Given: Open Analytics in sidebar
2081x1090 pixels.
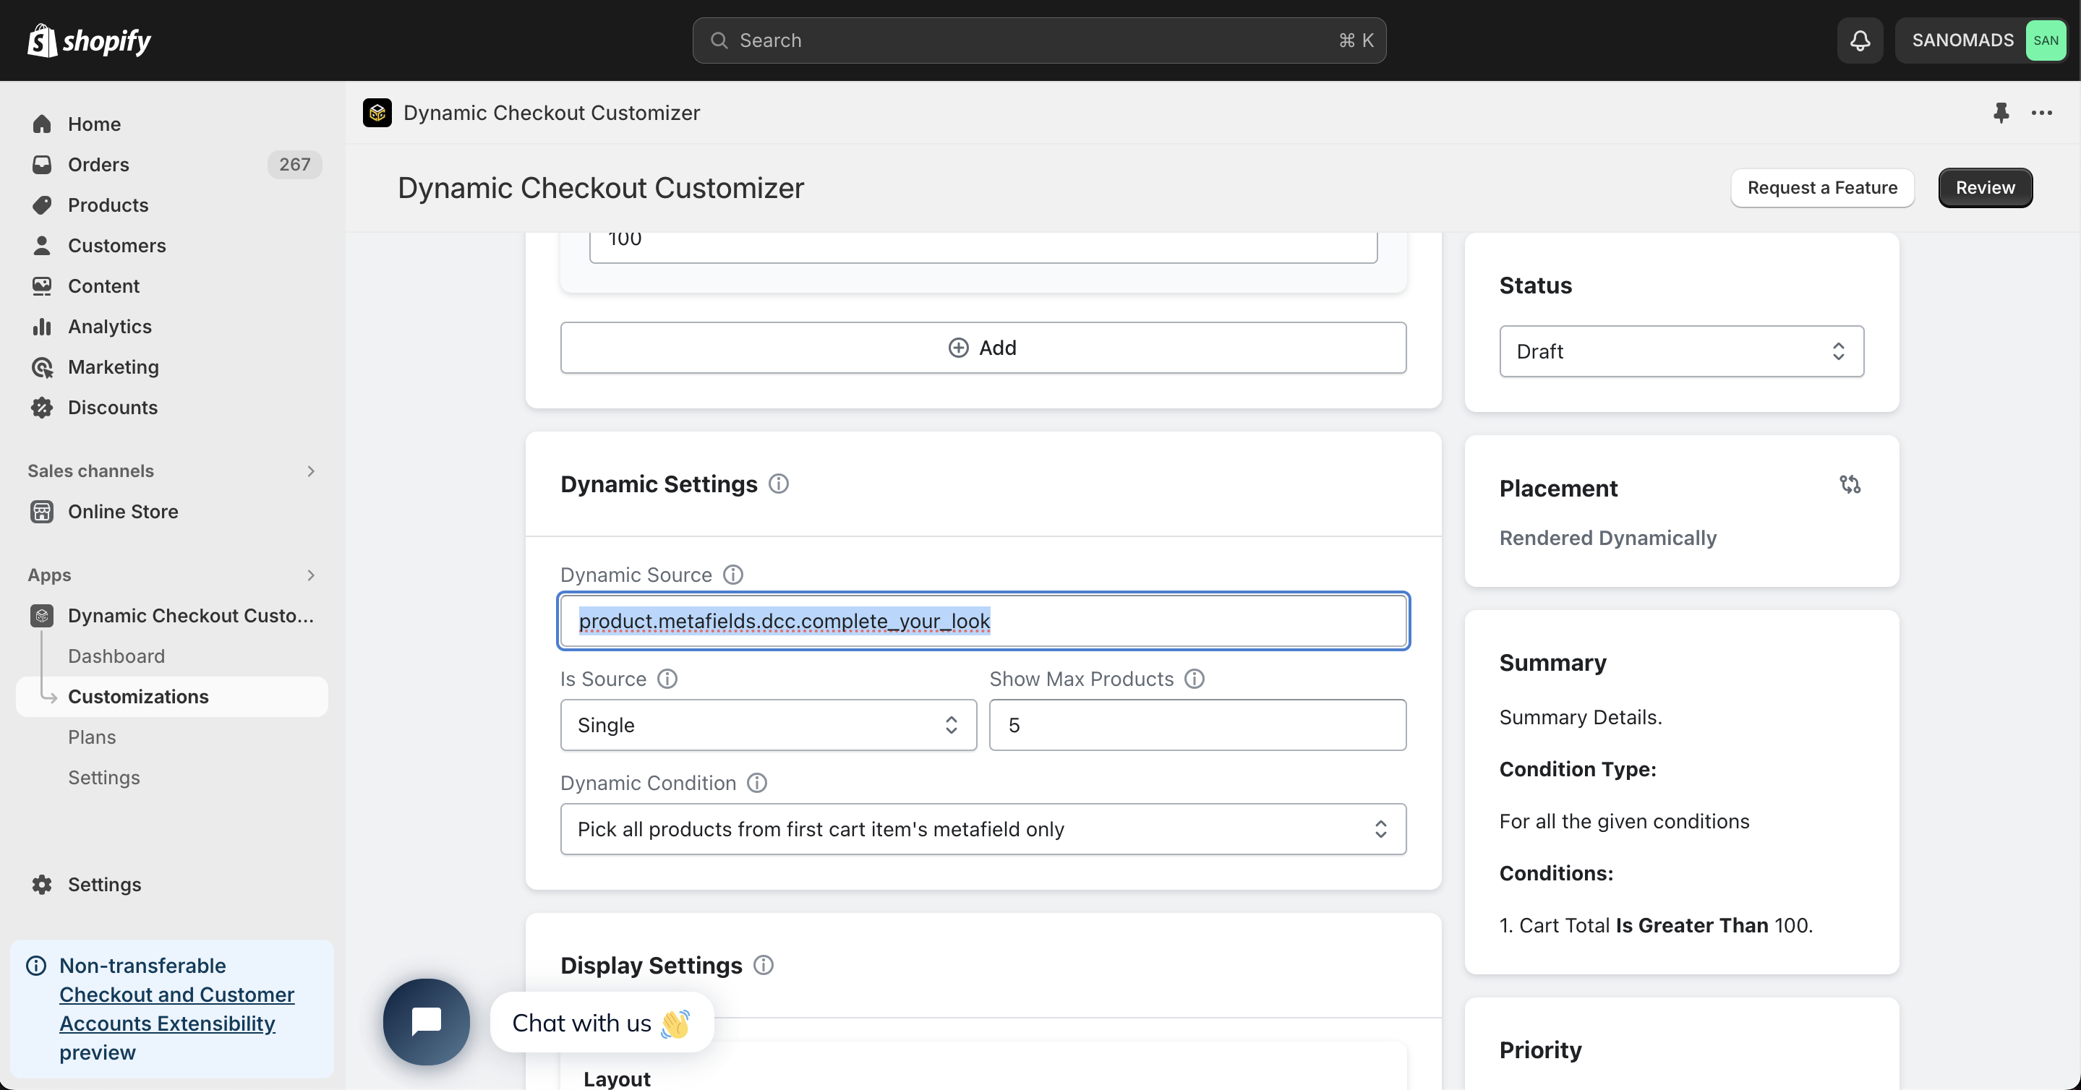Looking at the screenshot, I should (172, 326).
